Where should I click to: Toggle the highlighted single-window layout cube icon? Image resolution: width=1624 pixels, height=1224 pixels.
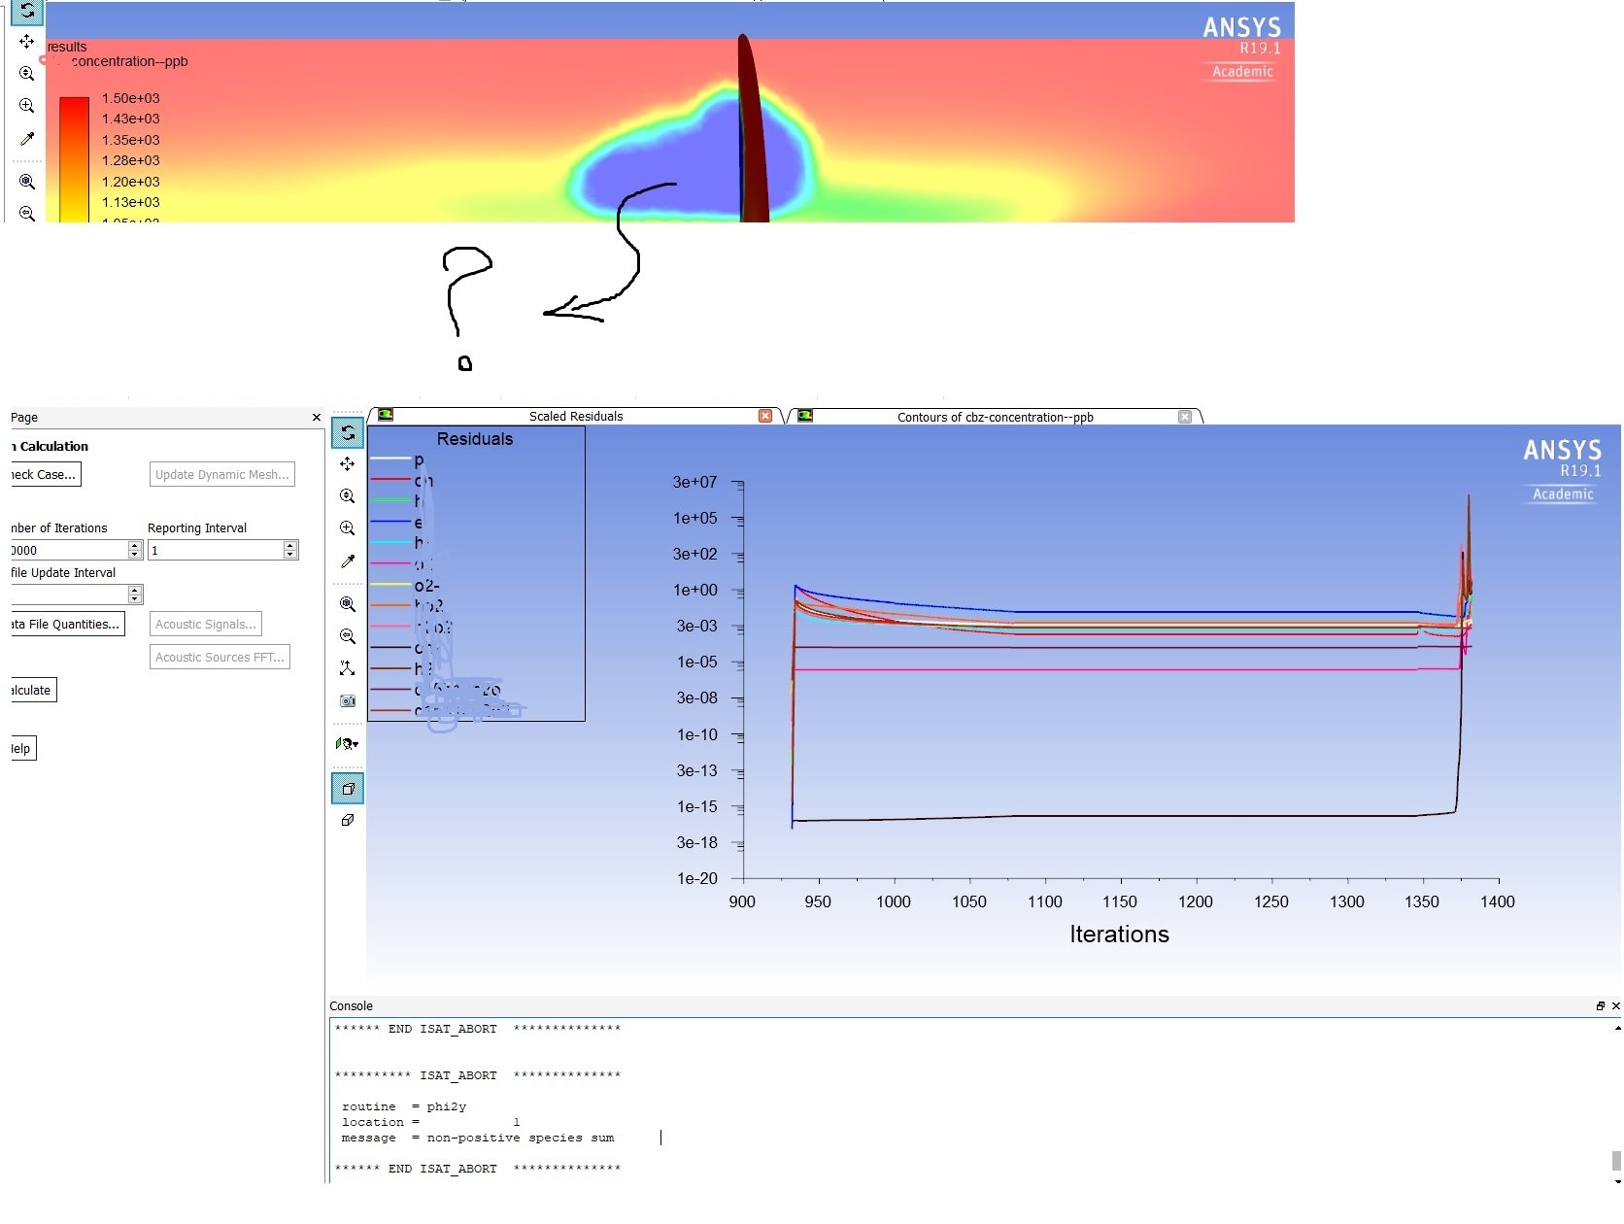(348, 789)
